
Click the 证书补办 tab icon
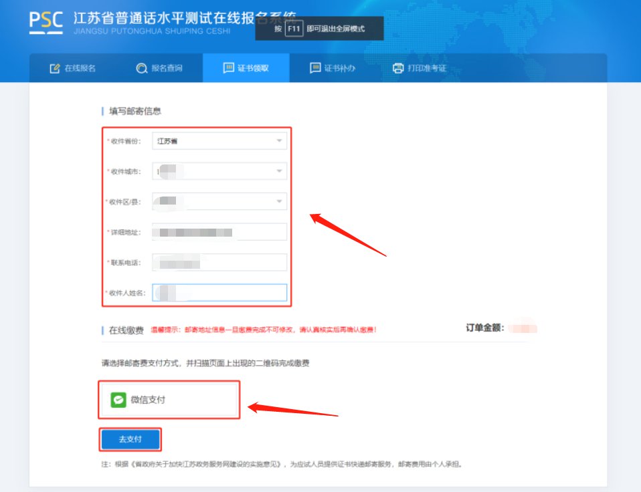(x=315, y=68)
